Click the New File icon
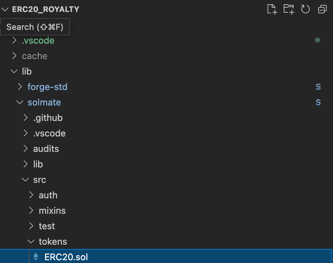The image size is (333, 263). [x=272, y=9]
